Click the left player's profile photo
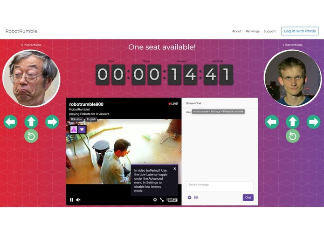324x230 pixels. 31,78
